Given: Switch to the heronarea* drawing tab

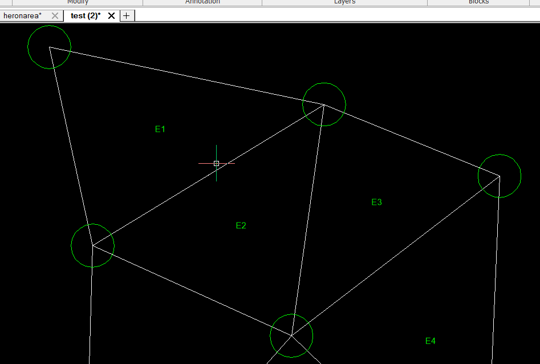Looking at the screenshot, I should 23,16.
